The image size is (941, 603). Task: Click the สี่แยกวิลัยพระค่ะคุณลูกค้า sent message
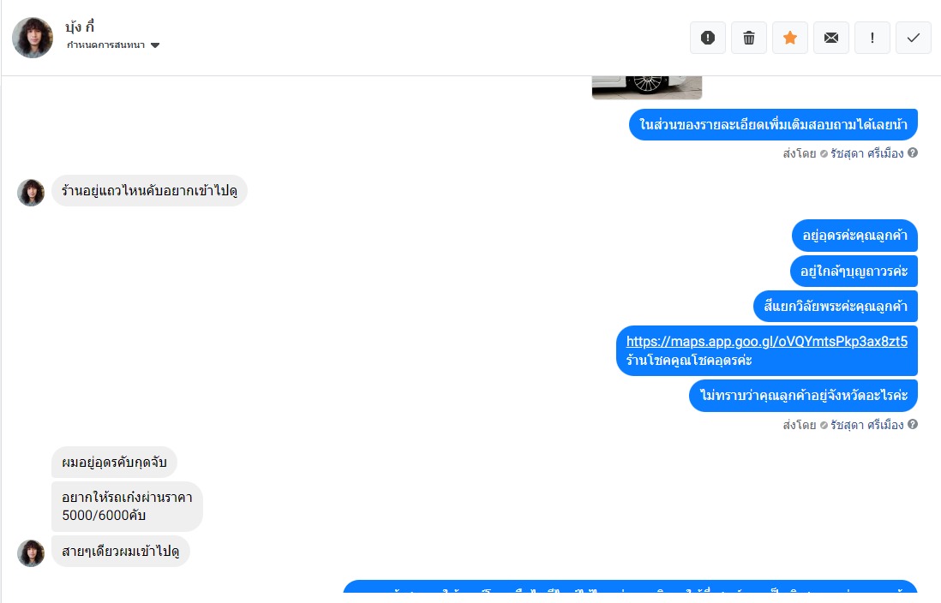[x=836, y=306]
